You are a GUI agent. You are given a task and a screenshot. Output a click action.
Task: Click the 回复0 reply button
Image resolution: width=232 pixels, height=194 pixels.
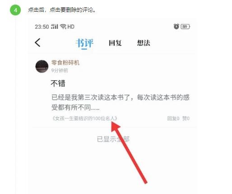coord(173,119)
